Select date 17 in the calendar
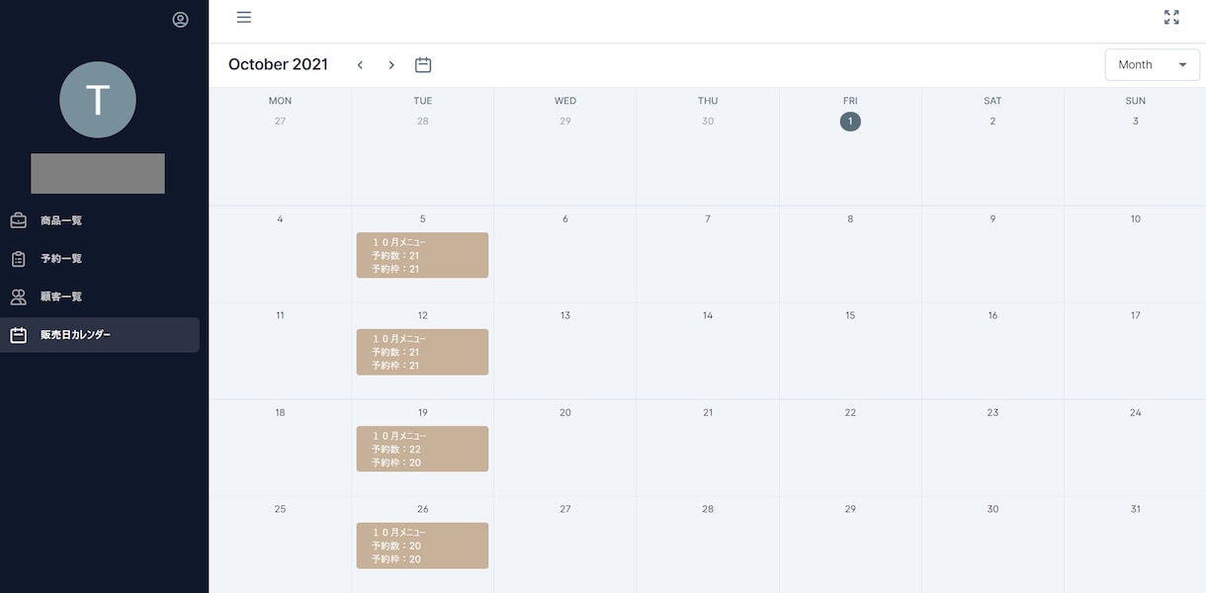The height and width of the screenshot is (593, 1206). [x=1135, y=316]
